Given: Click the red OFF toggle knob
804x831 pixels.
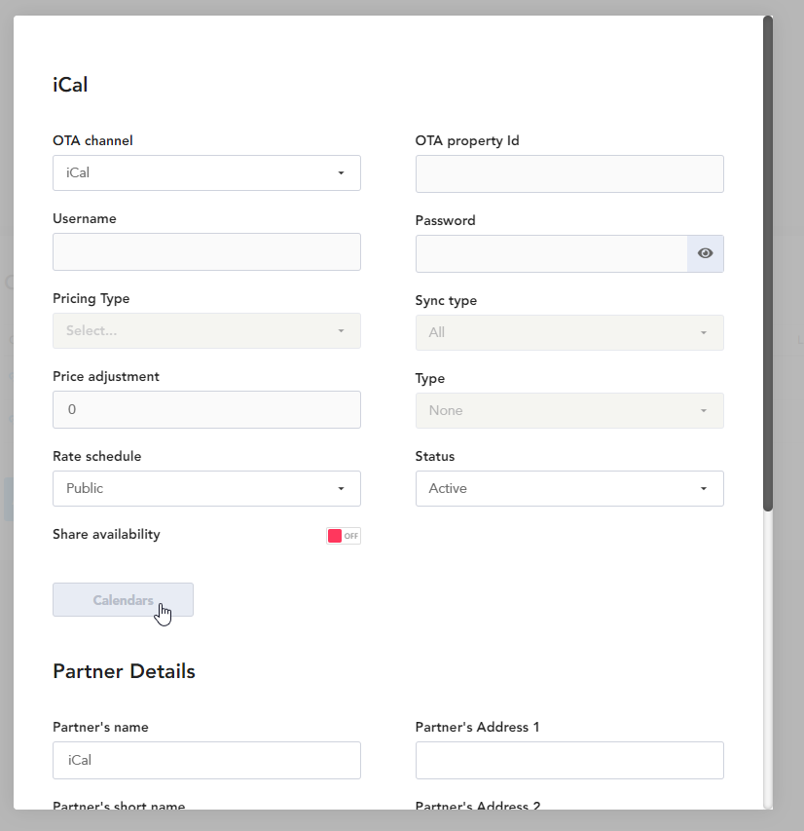Looking at the screenshot, I should pyautogui.click(x=335, y=536).
